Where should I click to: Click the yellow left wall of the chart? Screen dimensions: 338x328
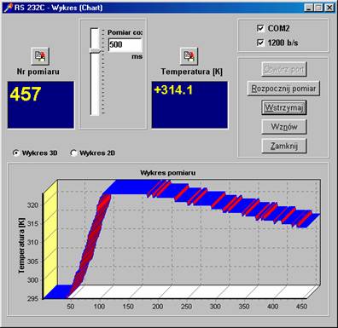50,239
